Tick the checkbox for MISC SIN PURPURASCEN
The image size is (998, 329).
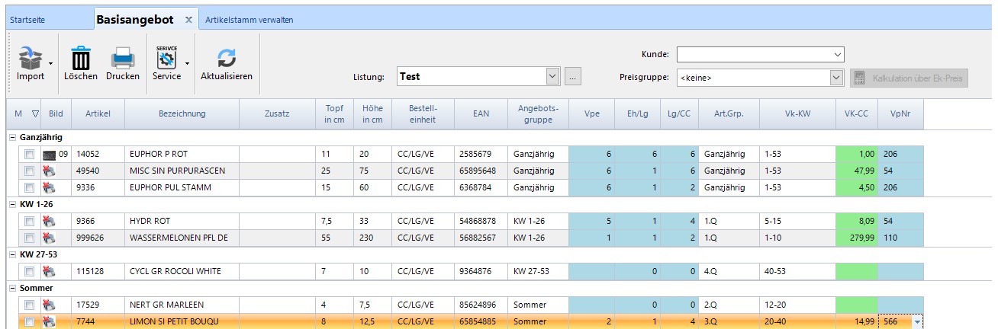point(29,171)
